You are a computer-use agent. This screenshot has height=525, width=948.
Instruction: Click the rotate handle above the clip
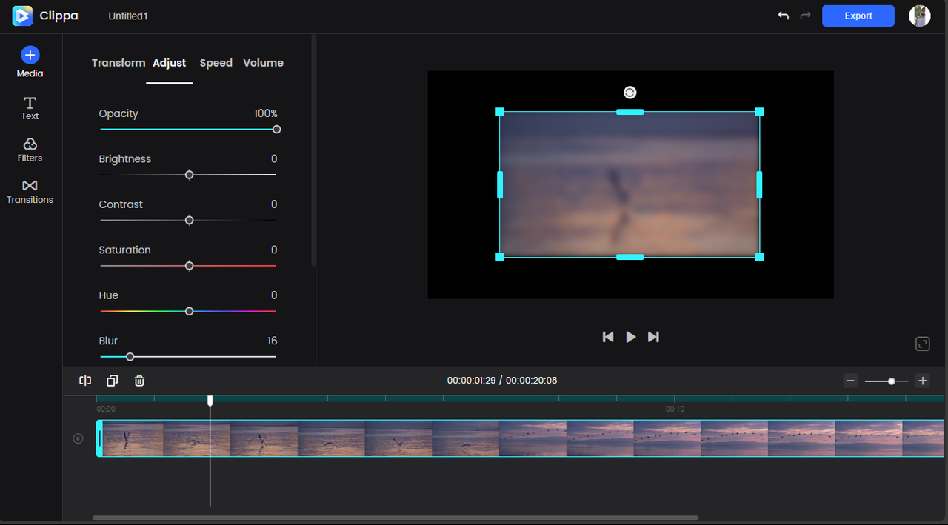click(x=630, y=93)
